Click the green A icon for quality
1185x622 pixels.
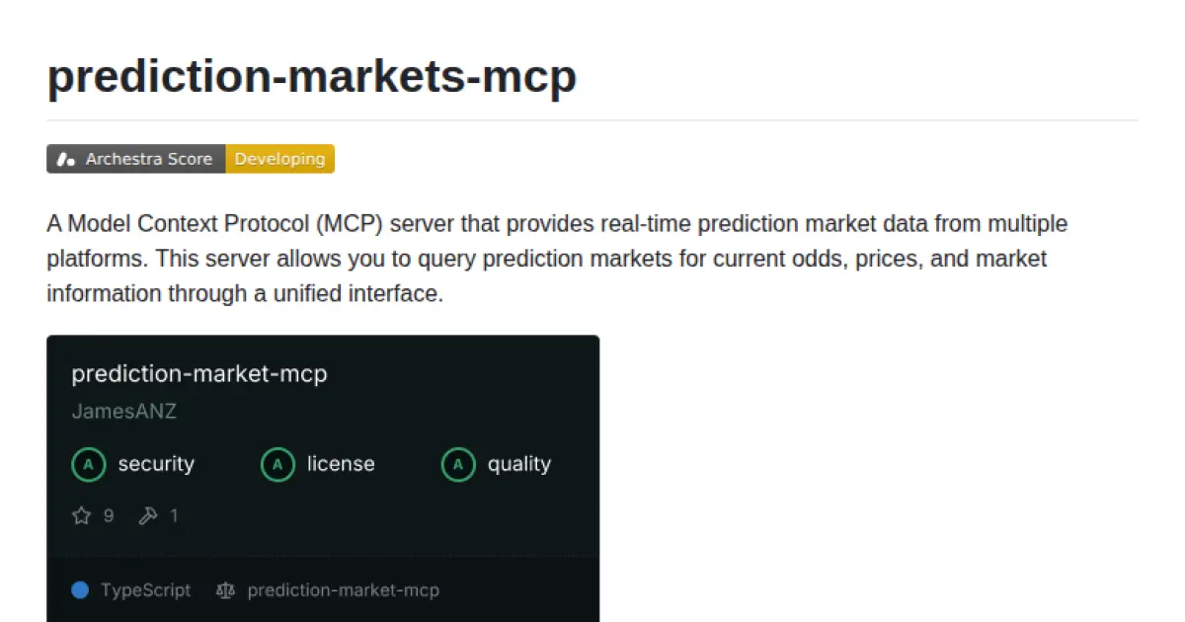click(x=457, y=464)
